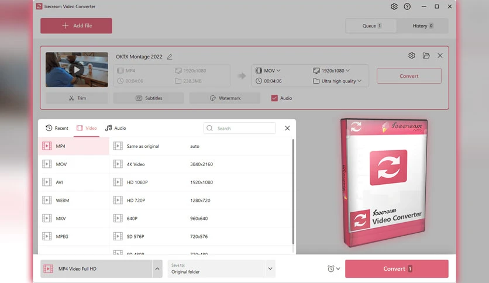The height and width of the screenshot is (283, 489).
Task: Play the OKTX Montage video thumbnail
Action: tap(77, 70)
